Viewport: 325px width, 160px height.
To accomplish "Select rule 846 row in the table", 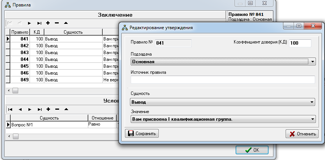I will click(x=62, y=73).
